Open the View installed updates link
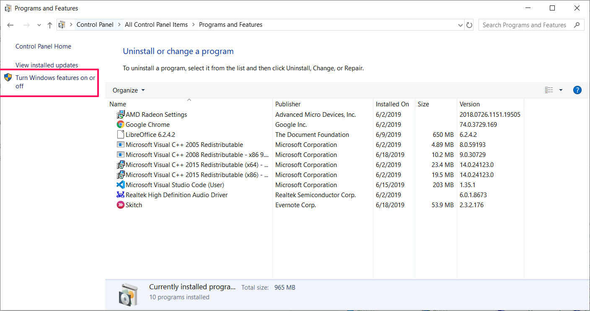Image resolution: width=590 pixels, height=311 pixels. pyautogui.click(x=47, y=65)
